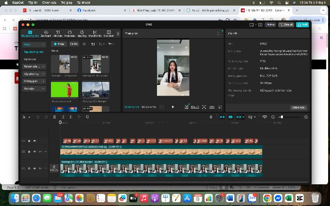Open the Văn bản text panel
Viewport: 330px width, 206px height.
click(x=58, y=33)
